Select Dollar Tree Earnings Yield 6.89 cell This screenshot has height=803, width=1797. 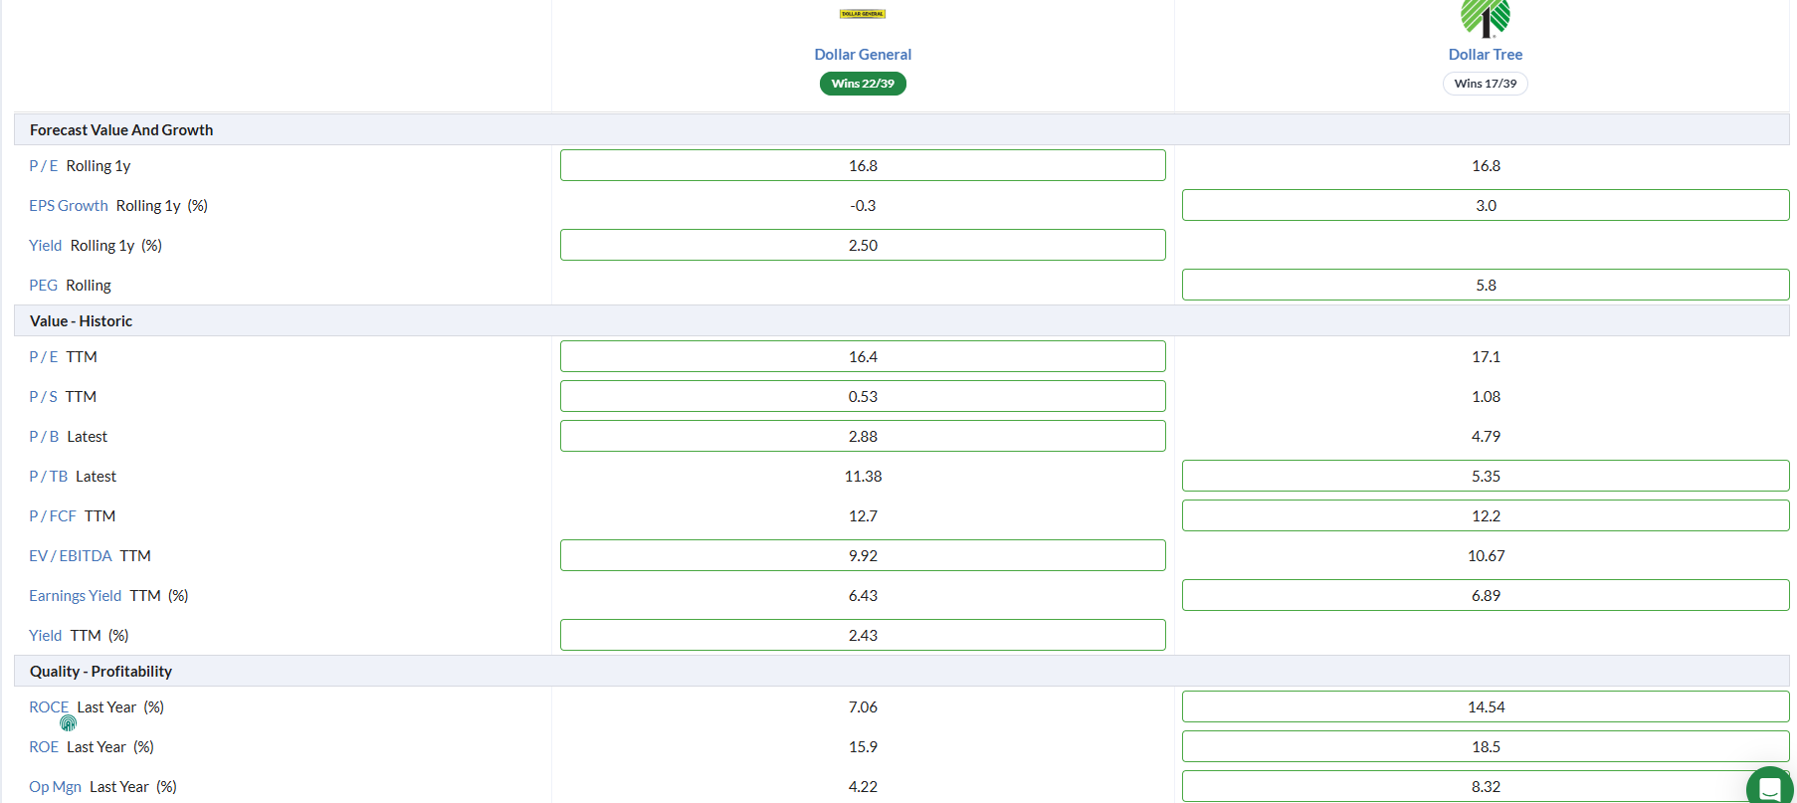tap(1486, 595)
